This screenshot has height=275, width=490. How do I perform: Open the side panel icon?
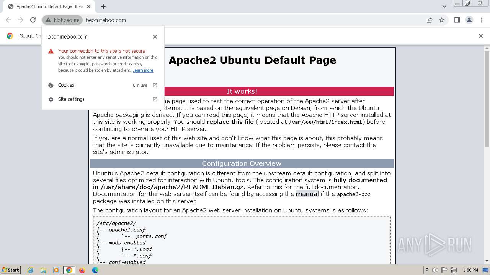[x=457, y=20]
